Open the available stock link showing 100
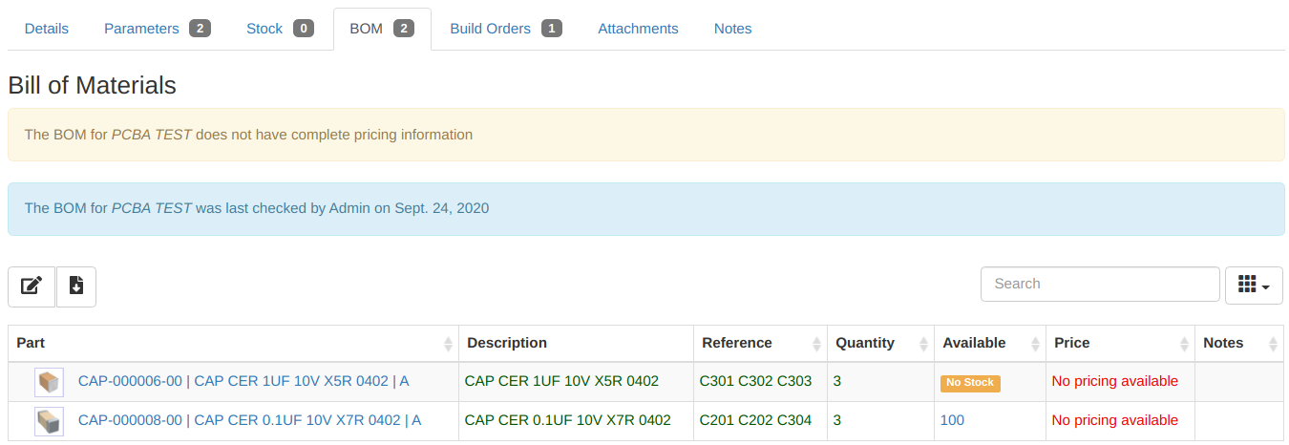The width and height of the screenshot is (1289, 445). click(x=952, y=420)
